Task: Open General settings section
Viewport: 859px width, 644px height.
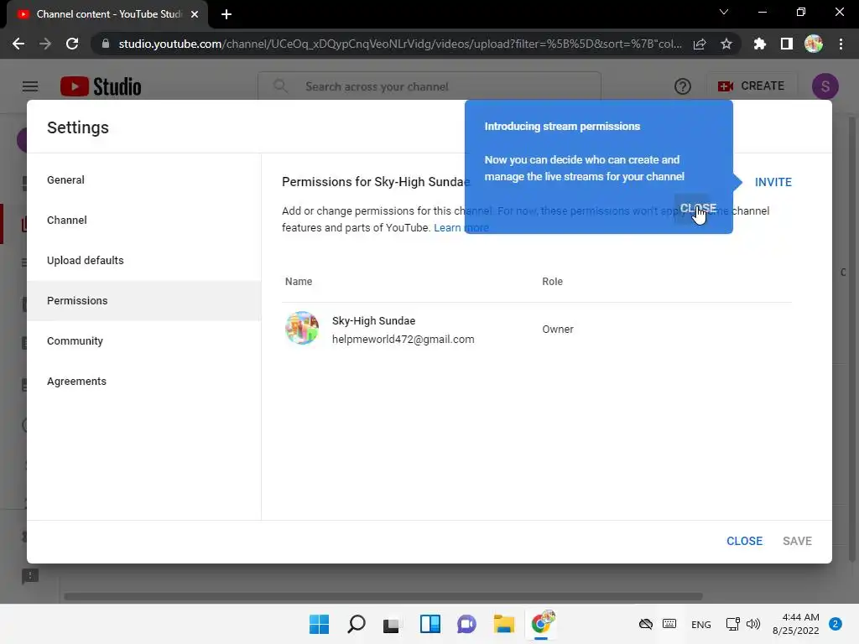Action: (x=144, y=179)
